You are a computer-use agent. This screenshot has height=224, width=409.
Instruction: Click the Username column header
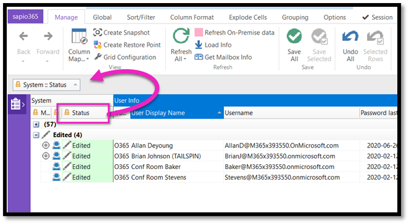(x=291, y=113)
